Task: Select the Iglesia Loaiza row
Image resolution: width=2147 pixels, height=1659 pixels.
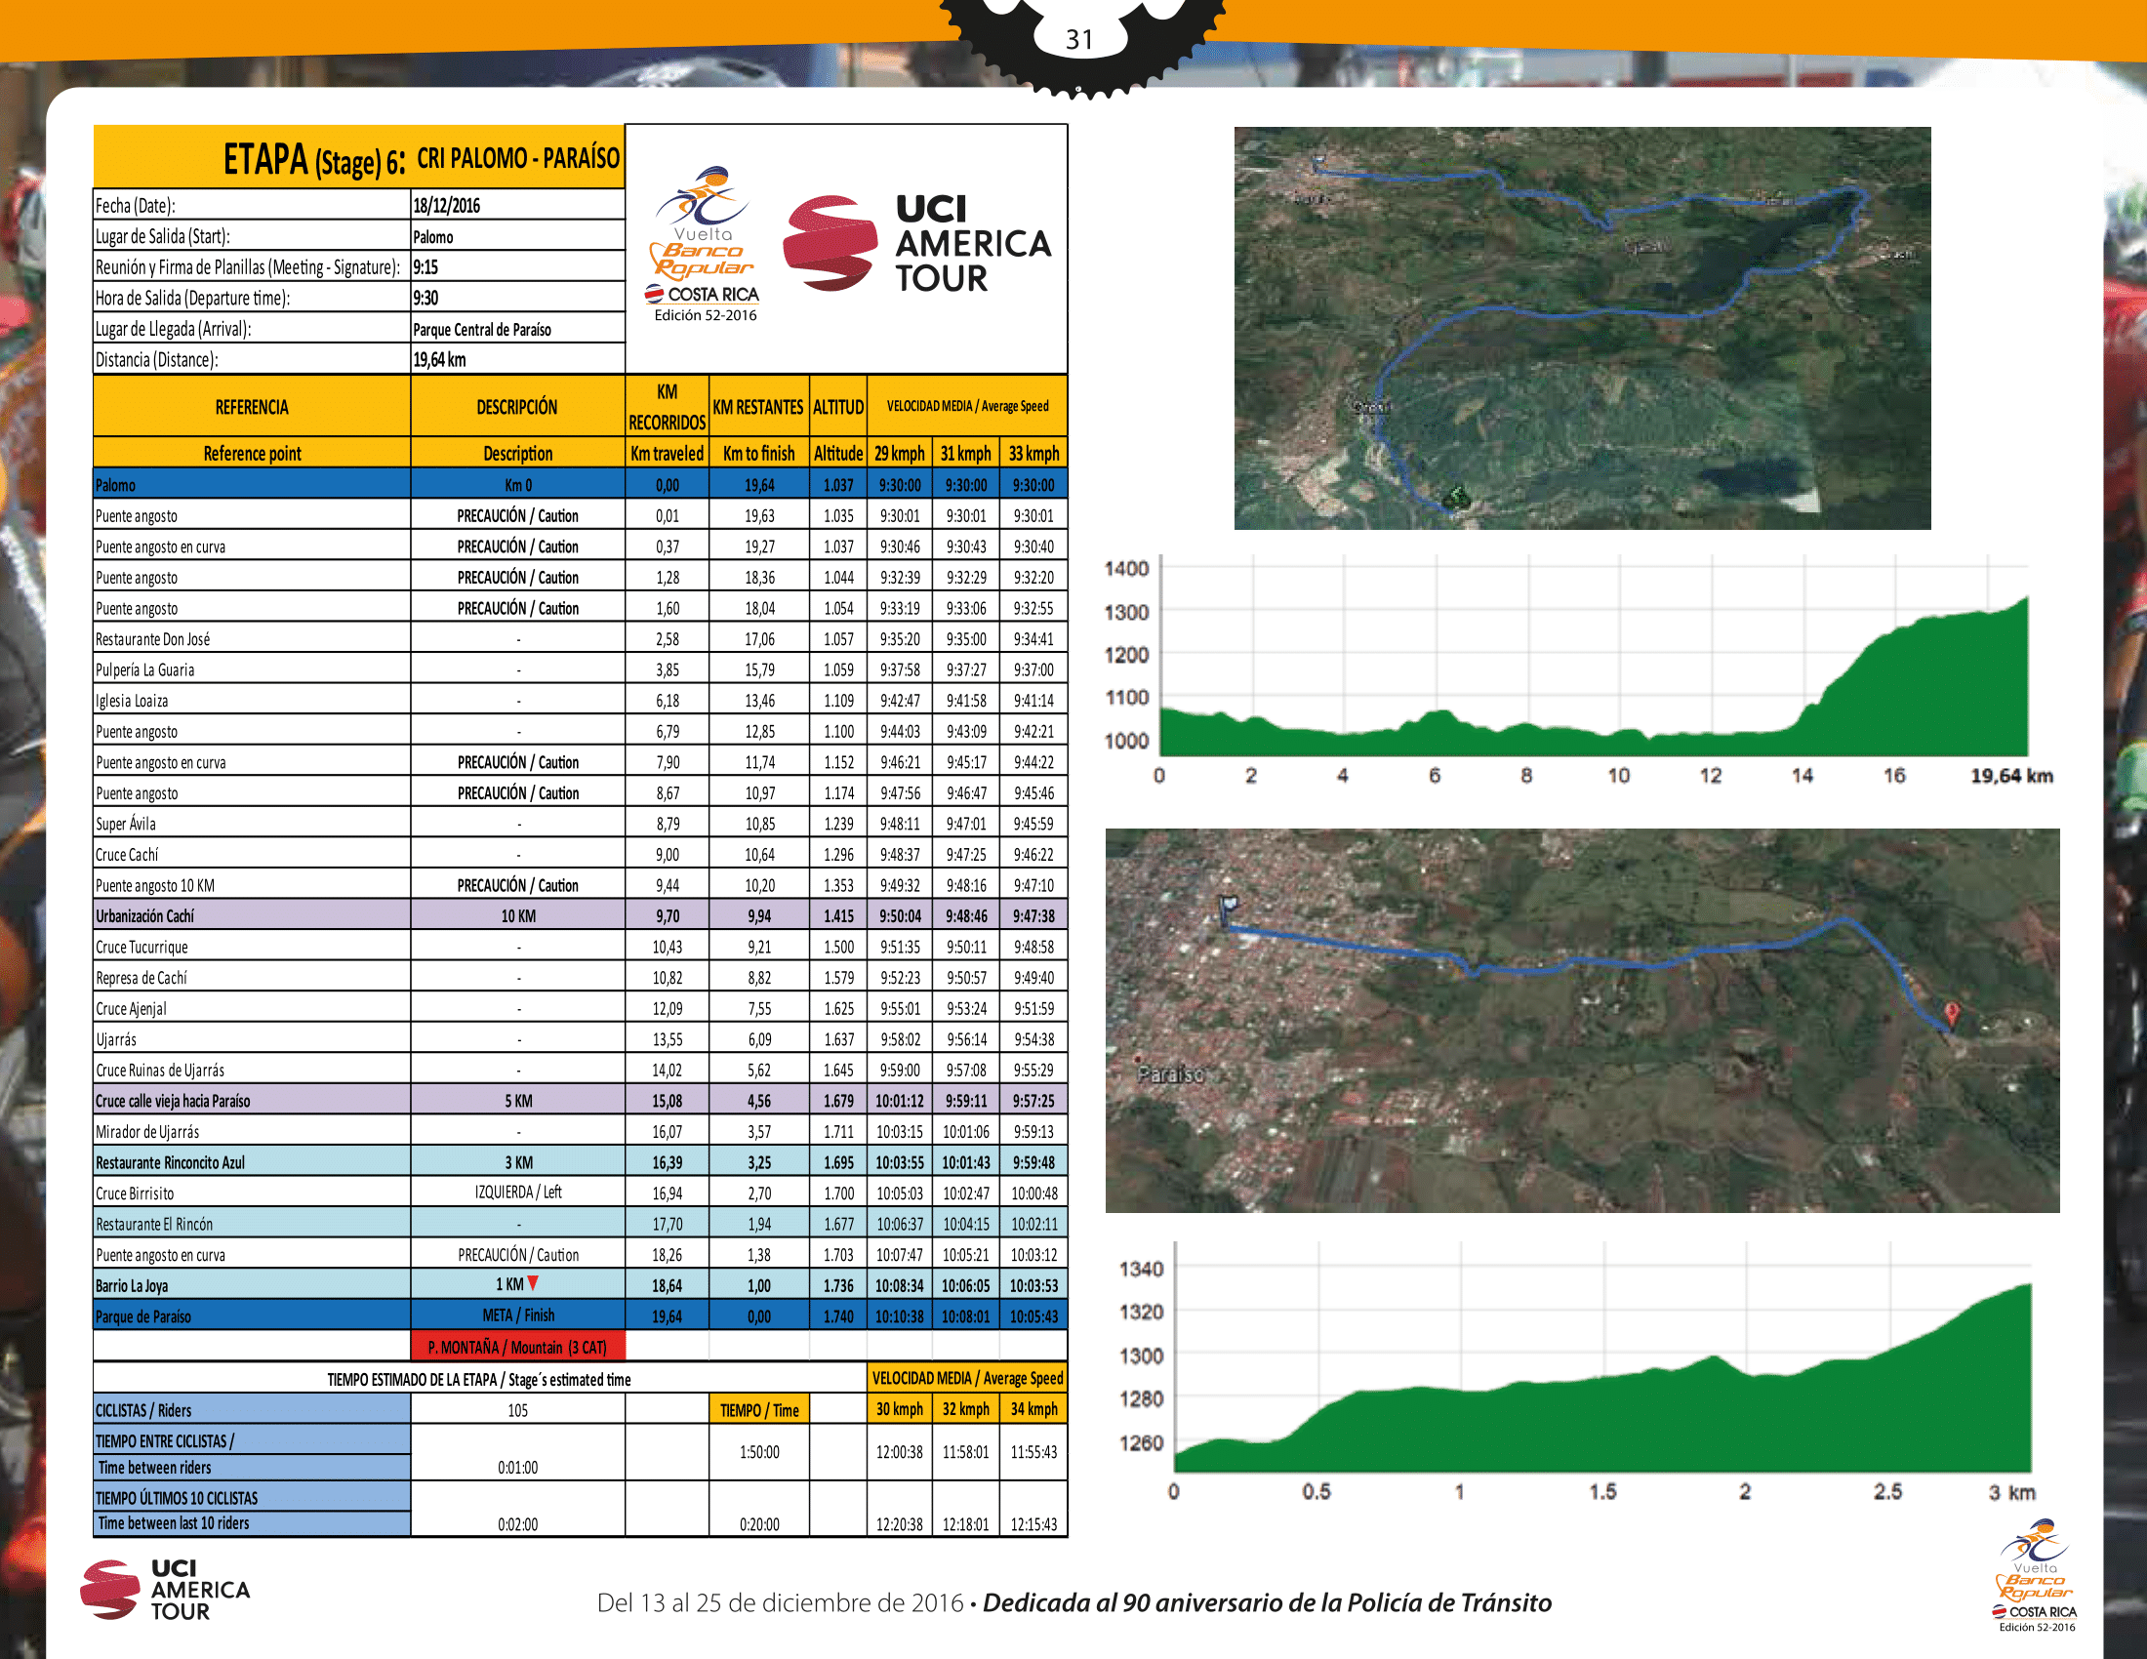Action: 580,701
